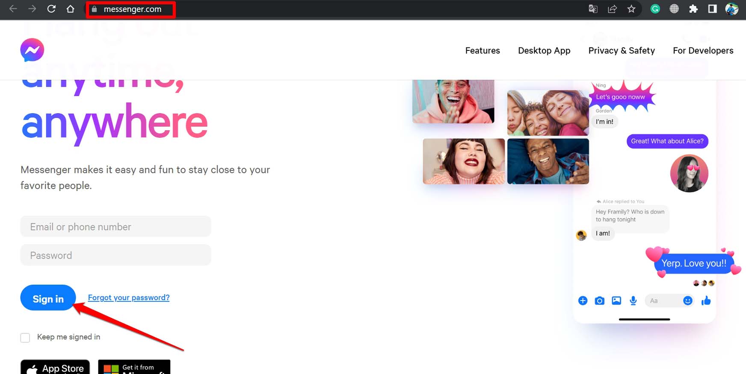Focus the Email or phone number field
746x374 pixels.
(115, 227)
